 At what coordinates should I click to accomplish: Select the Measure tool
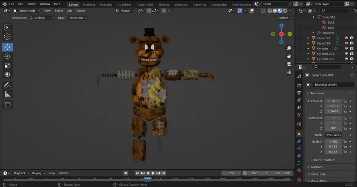click(x=7, y=94)
